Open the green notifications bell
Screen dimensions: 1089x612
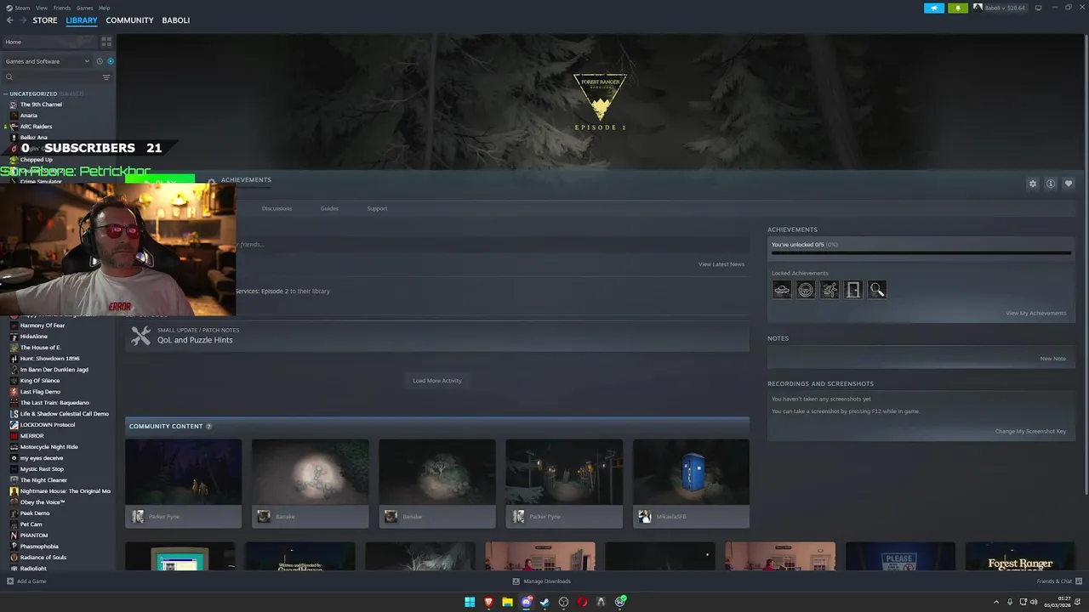pos(958,8)
